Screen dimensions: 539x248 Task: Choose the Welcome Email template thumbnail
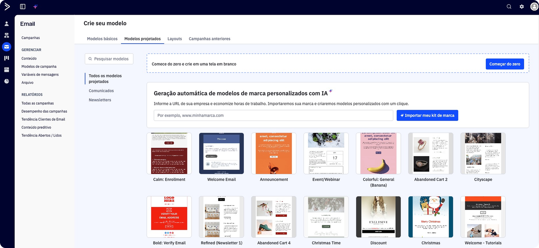coord(221,153)
